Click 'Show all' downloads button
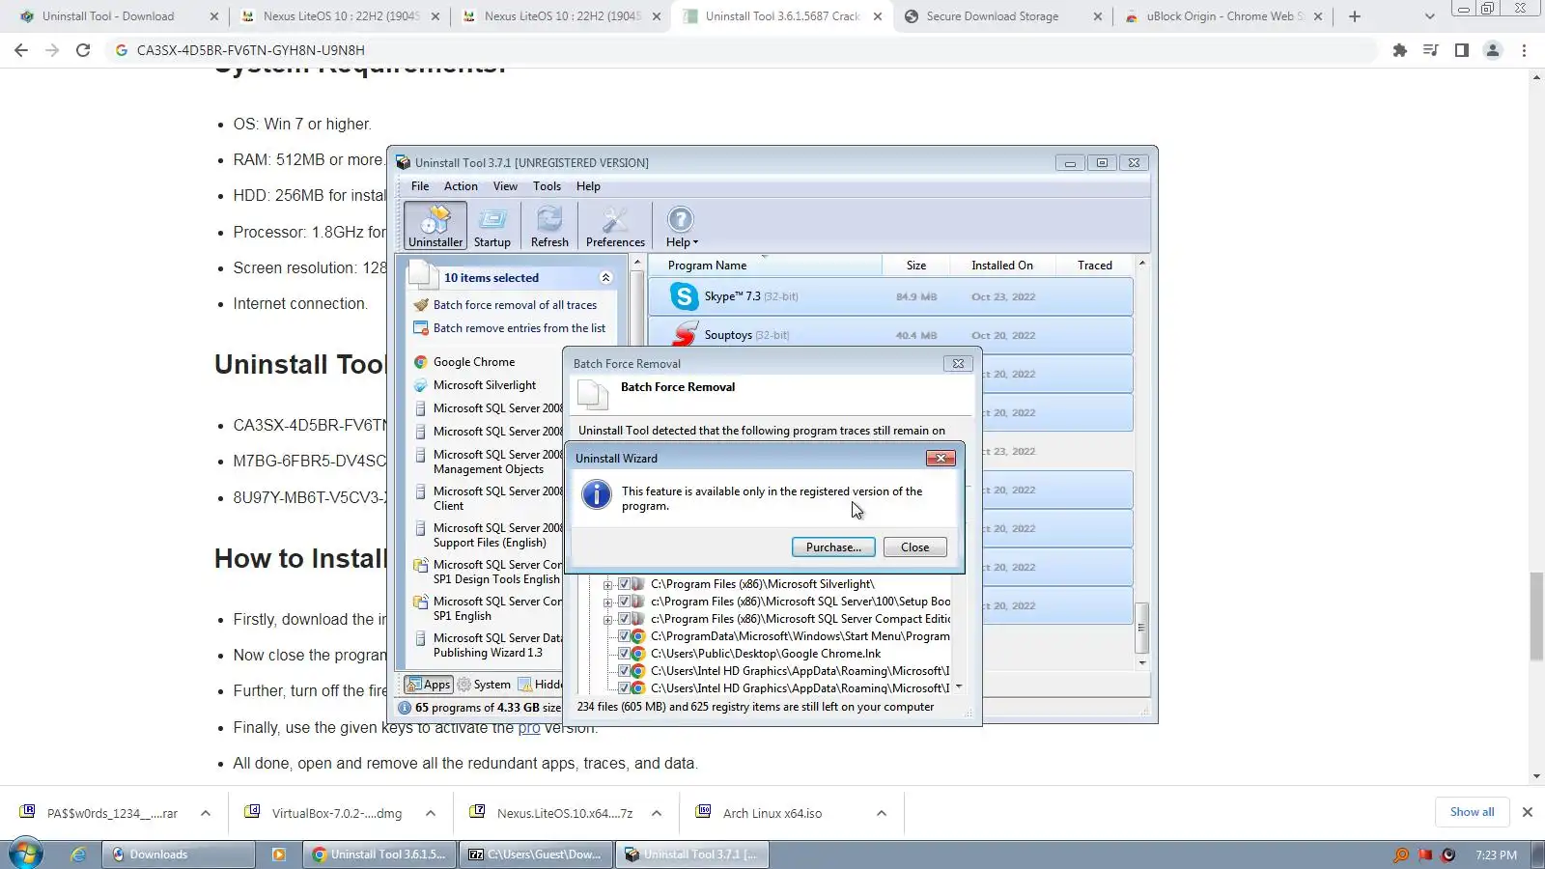The height and width of the screenshot is (869, 1545). tap(1472, 812)
